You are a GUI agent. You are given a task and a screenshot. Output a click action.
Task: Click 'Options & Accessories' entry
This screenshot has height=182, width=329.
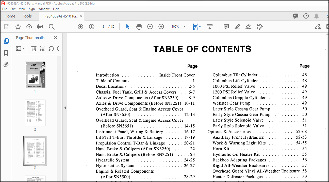click(229, 132)
